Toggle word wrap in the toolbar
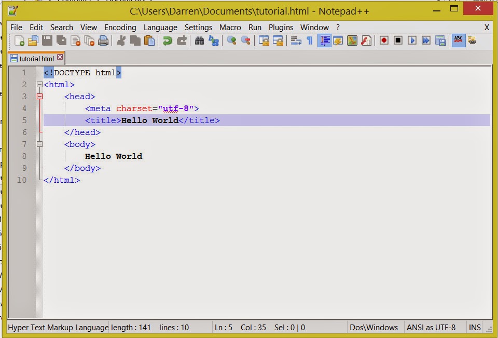This screenshot has height=338, width=498. (296, 40)
